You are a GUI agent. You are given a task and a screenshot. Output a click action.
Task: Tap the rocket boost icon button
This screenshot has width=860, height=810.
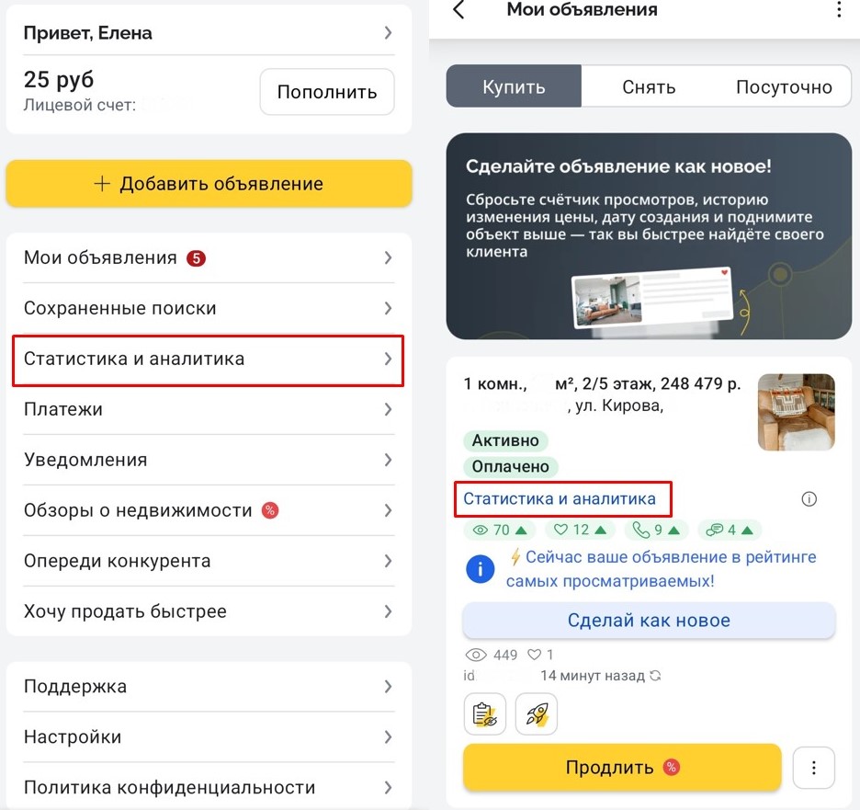point(537,715)
